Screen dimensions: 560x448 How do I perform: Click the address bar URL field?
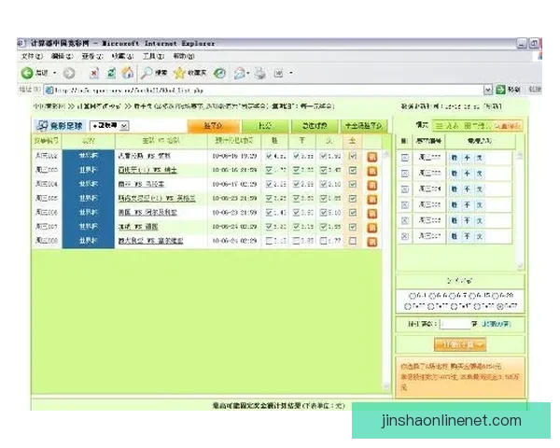[264, 90]
